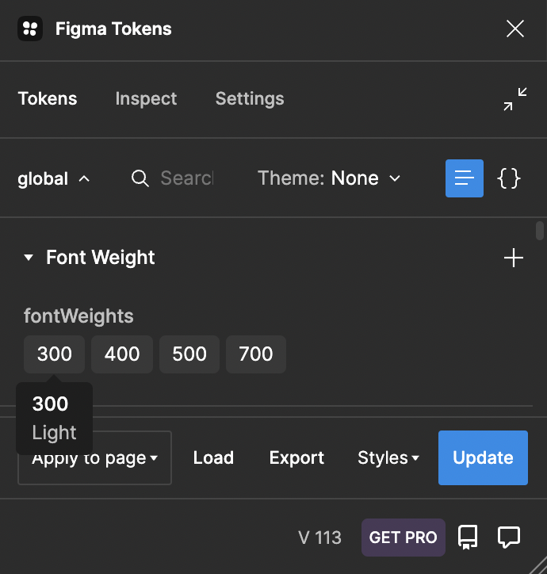The width and height of the screenshot is (547, 574).
Task: Select the 500 font weight token
Action: (x=189, y=354)
